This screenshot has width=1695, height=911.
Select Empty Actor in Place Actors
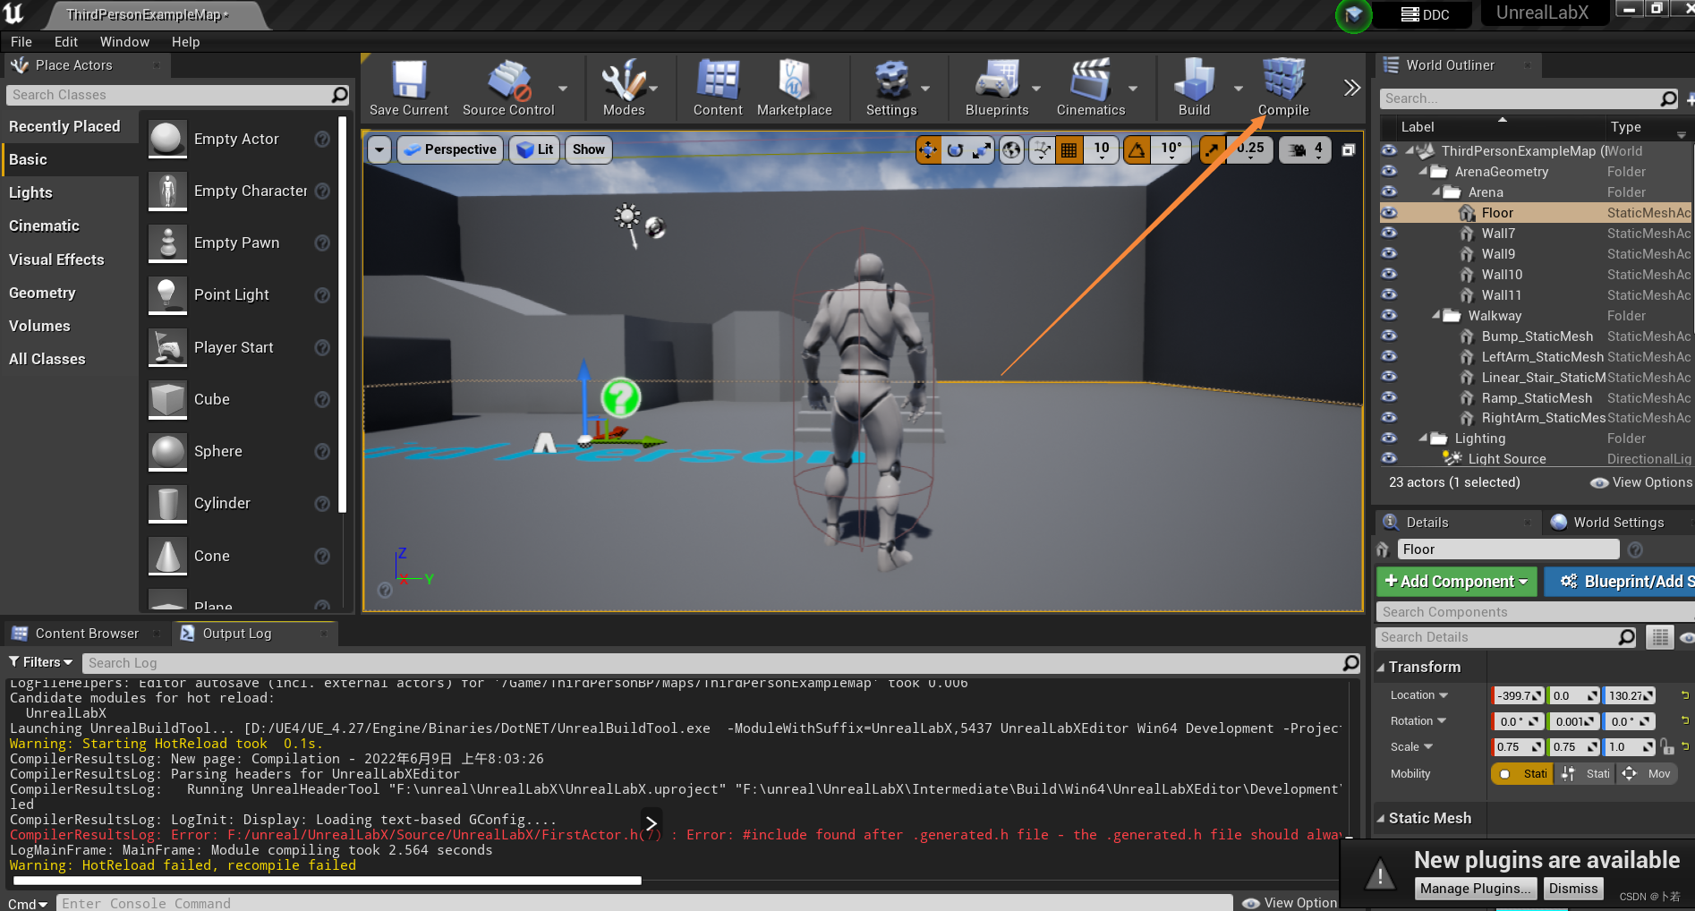[x=237, y=139]
